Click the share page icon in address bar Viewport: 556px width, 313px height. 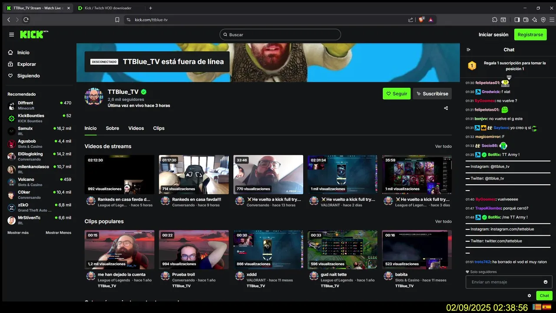(x=410, y=20)
